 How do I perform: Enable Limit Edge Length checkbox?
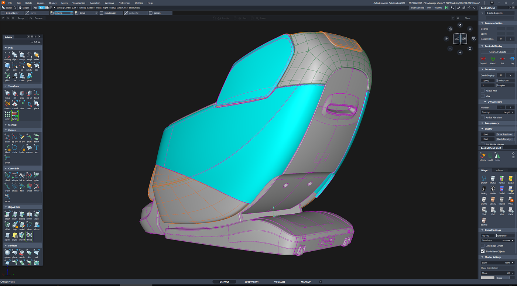[x=483, y=246]
